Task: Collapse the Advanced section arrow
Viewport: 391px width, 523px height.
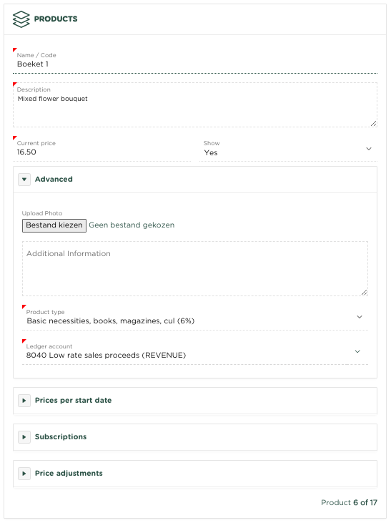Action: (24, 180)
